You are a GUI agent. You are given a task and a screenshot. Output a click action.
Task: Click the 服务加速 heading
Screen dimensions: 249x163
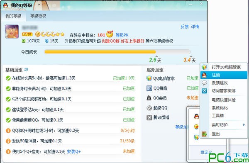(155, 70)
